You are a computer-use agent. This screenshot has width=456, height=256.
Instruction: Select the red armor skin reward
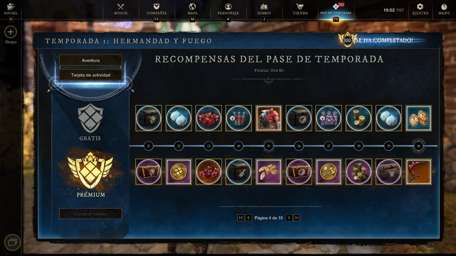pyautogui.click(x=269, y=118)
